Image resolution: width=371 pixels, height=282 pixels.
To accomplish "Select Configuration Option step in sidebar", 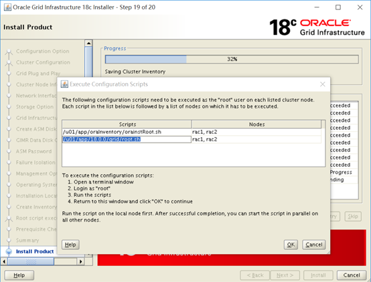I will coord(43,51).
